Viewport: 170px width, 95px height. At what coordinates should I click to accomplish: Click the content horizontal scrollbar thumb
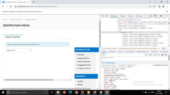coord(29,80)
